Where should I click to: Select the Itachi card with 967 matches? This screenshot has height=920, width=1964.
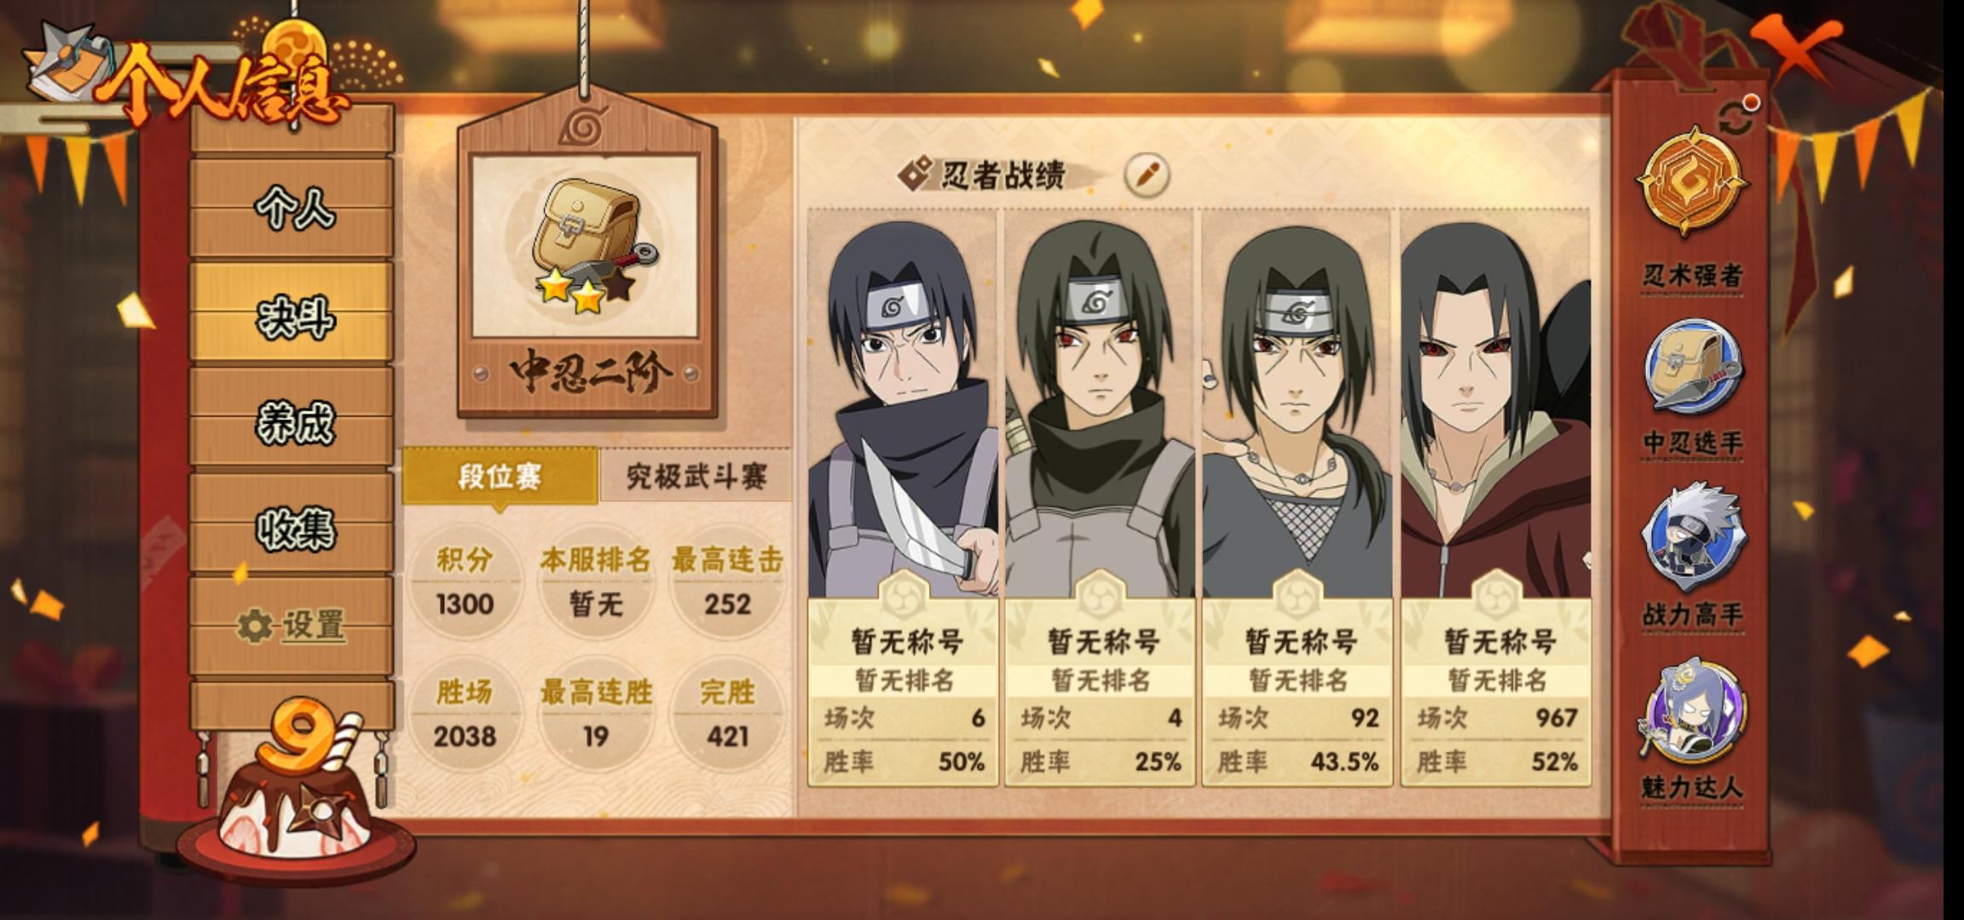(1495, 497)
